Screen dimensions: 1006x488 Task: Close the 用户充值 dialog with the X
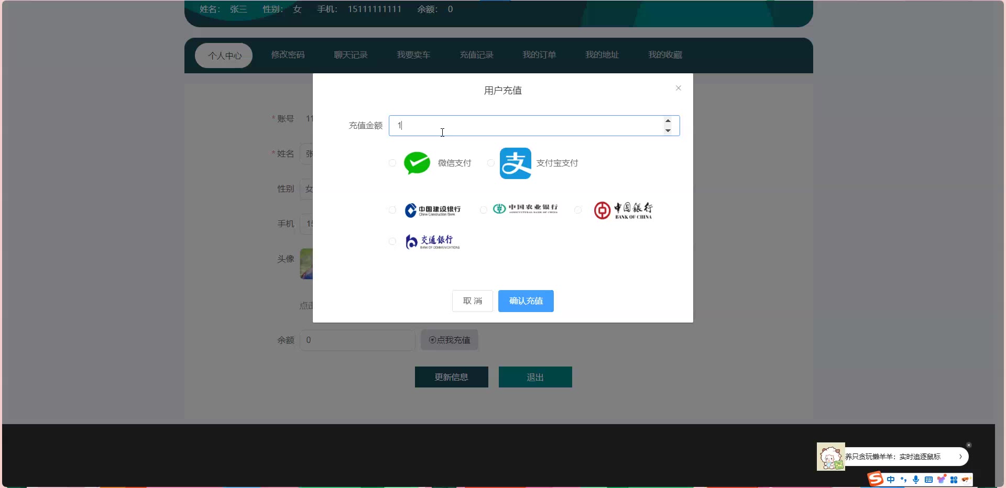(679, 88)
